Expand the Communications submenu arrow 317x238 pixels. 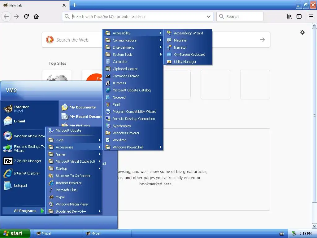point(161,40)
